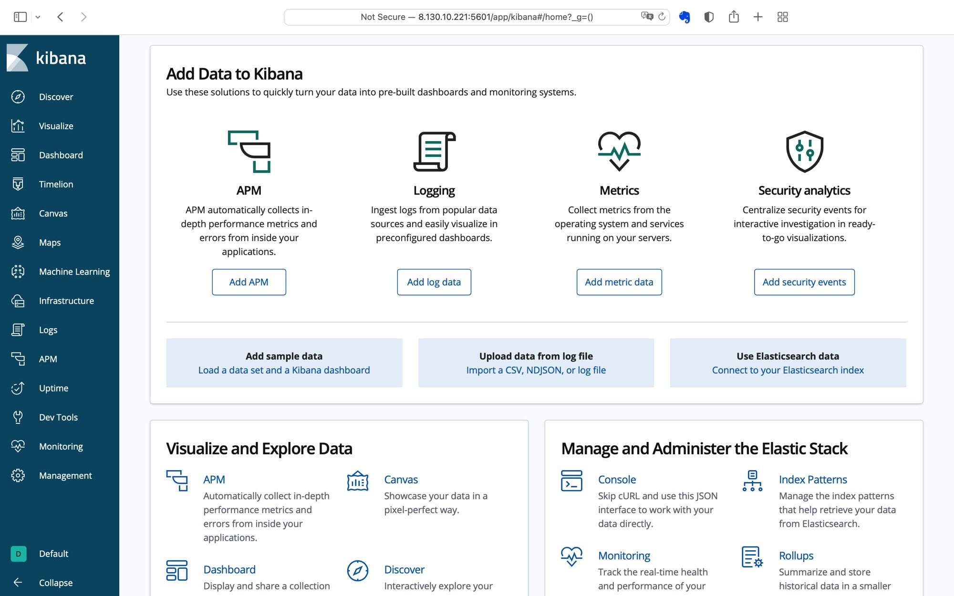Open Maps from the sidebar

(x=49, y=242)
